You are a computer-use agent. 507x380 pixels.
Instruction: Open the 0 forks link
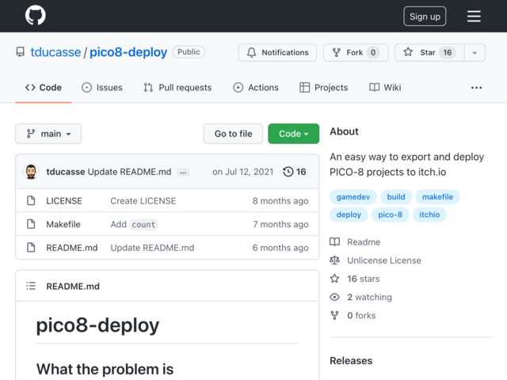pos(361,316)
